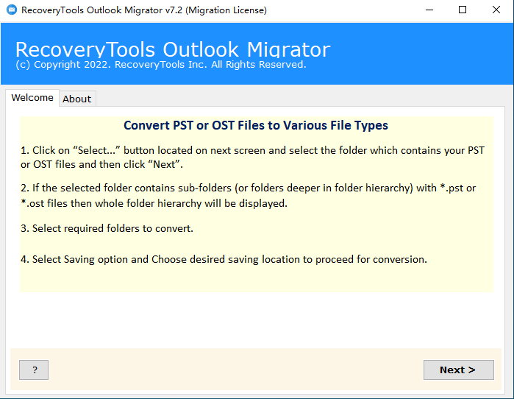Image resolution: width=514 pixels, height=399 pixels.
Task: Click window title text with v7.2 Migration License
Action: 144,10
